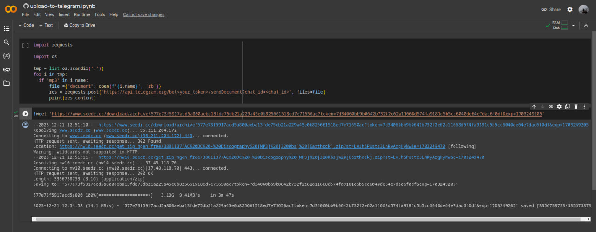The height and width of the screenshot is (232, 596).
Task: Click the RAM and Disk usage indicator
Action: [x=557, y=25]
